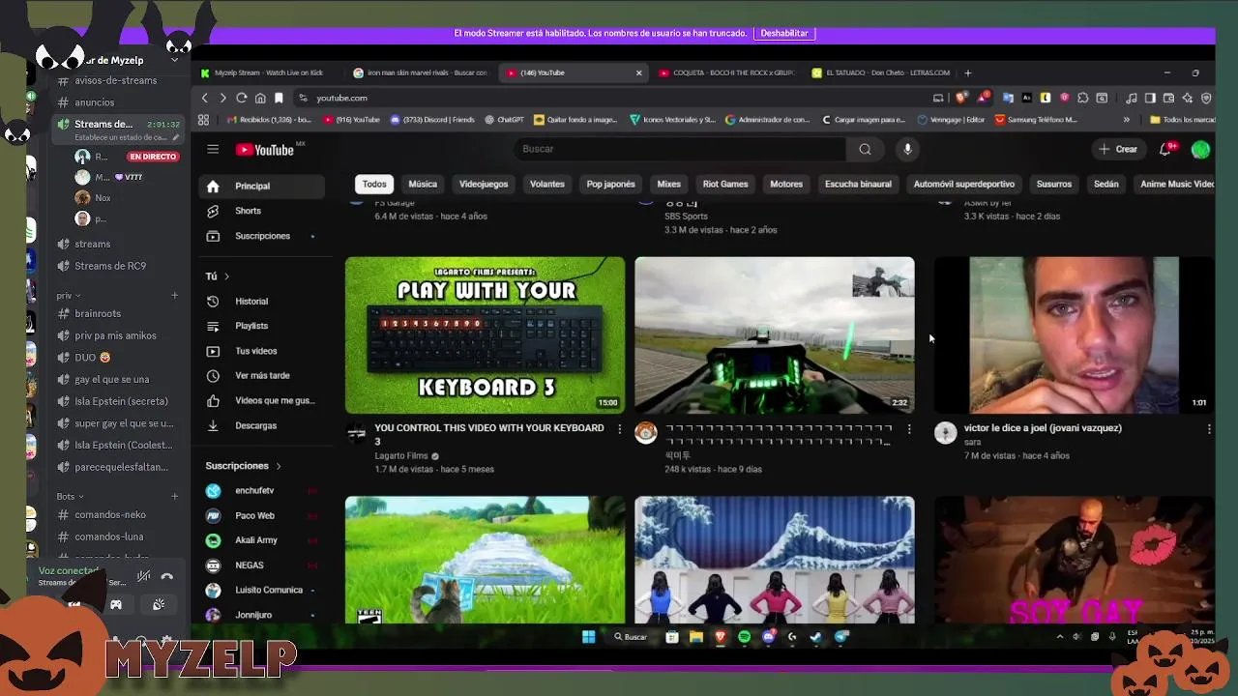Click the Crear button on YouTube
The width and height of the screenshot is (1238, 696).
pyautogui.click(x=1117, y=149)
